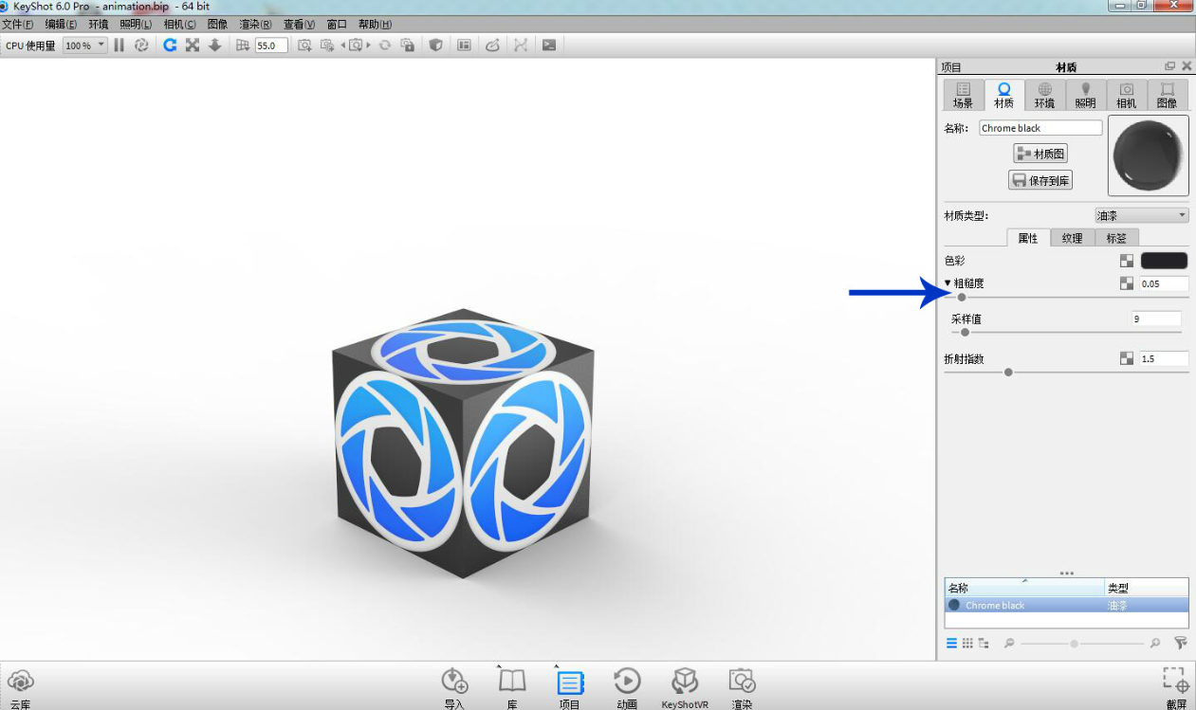The height and width of the screenshot is (710, 1196).
Task: Click the 保存到库 button
Action: (1040, 180)
